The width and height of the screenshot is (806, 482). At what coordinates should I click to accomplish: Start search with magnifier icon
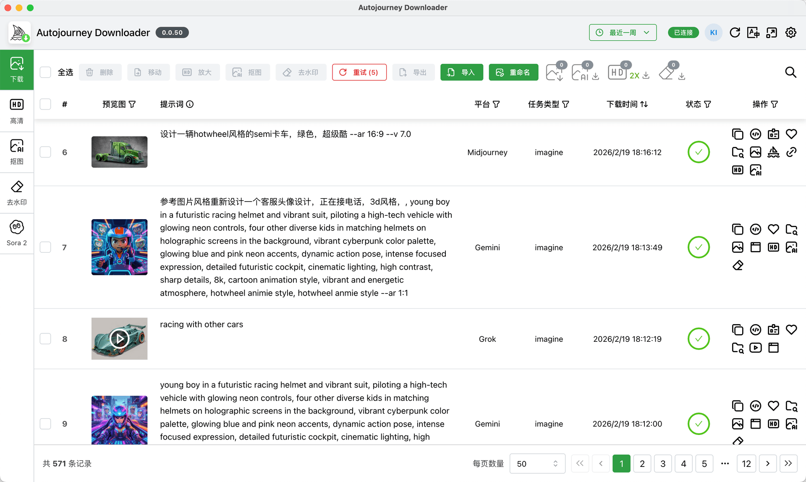[791, 72]
